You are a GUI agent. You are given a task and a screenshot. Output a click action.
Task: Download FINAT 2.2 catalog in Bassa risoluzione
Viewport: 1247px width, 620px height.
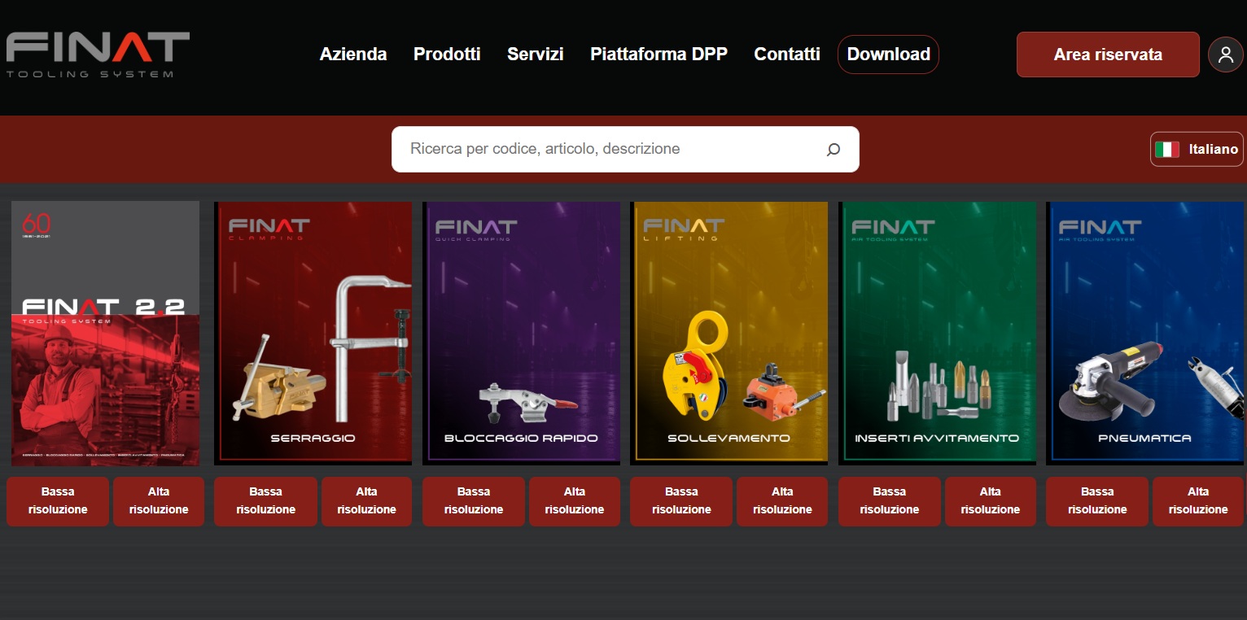click(58, 501)
